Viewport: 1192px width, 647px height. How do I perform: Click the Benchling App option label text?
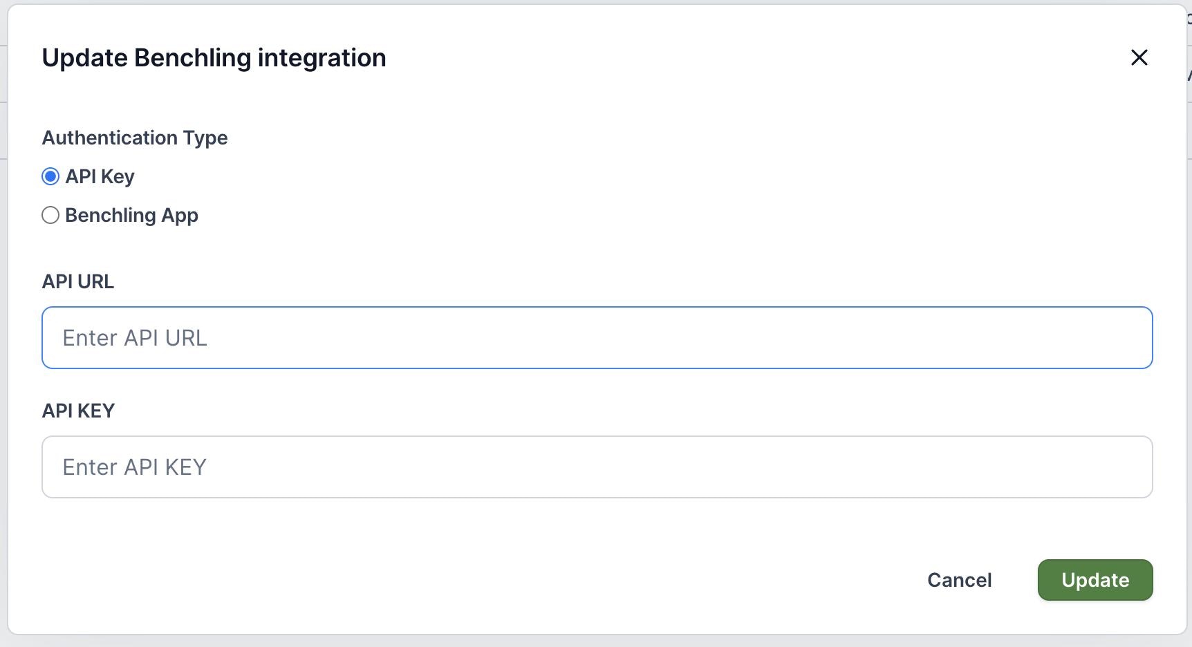[x=131, y=215]
